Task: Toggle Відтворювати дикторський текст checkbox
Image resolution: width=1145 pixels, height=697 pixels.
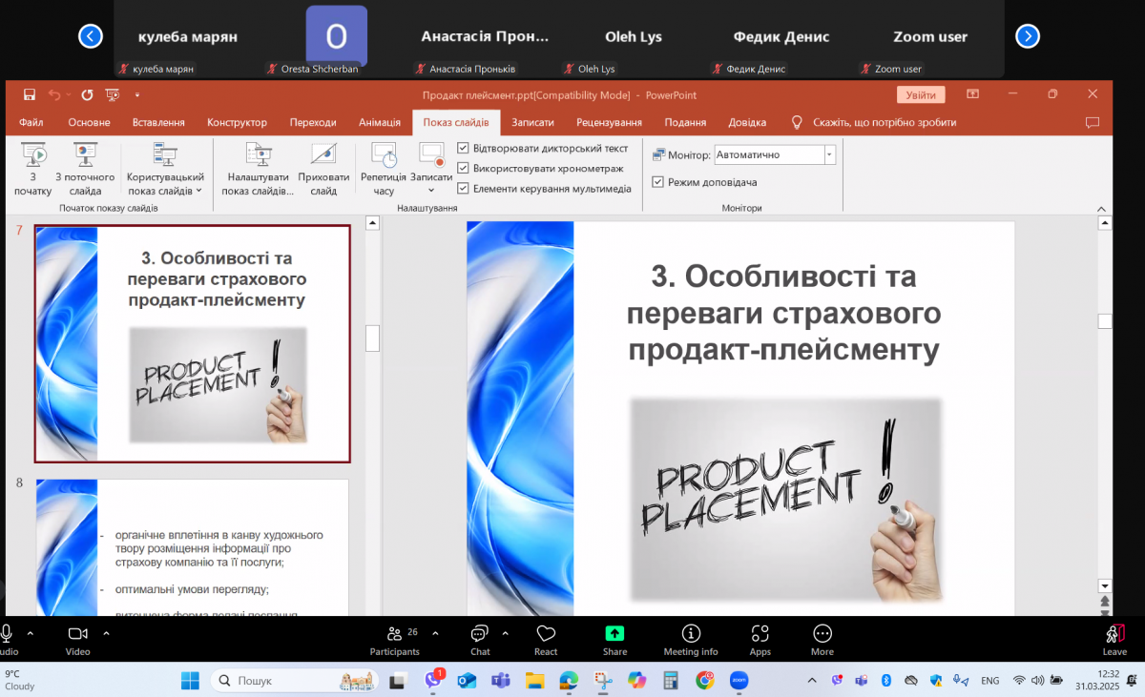Action: pyautogui.click(x=464, y=149)
